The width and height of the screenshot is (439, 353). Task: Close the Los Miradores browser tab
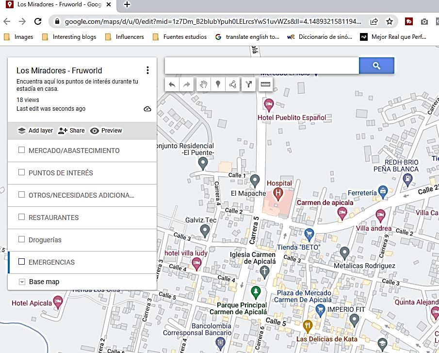[x=109, y=4]
